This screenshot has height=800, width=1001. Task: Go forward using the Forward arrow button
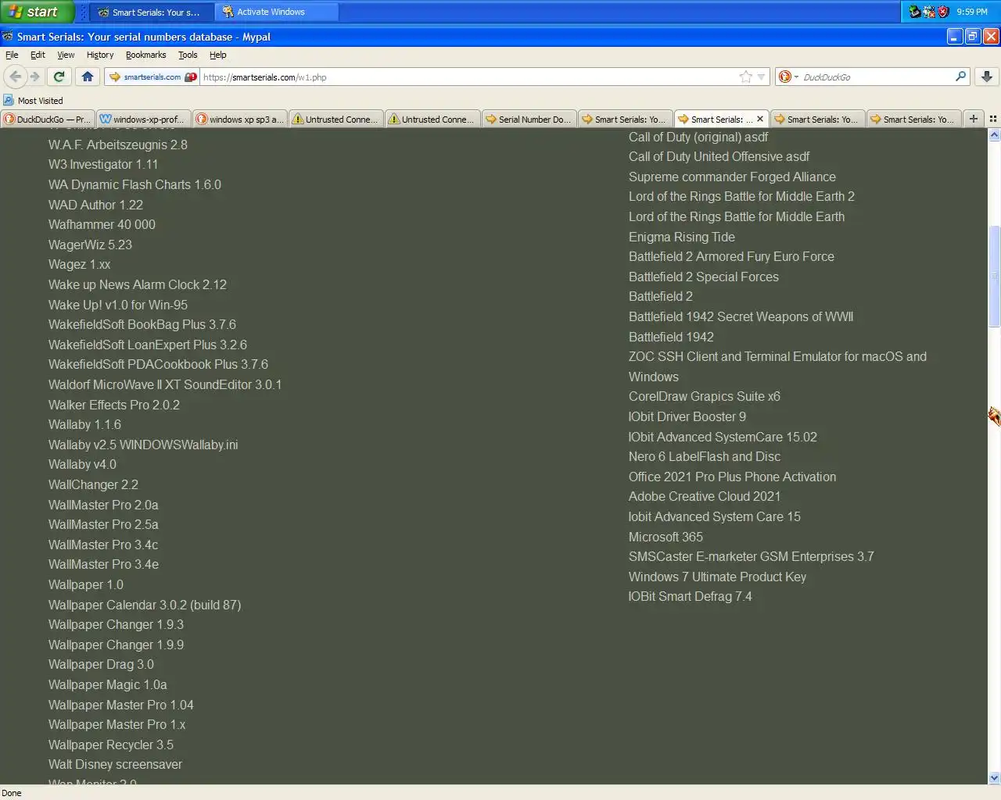[34, 77]
